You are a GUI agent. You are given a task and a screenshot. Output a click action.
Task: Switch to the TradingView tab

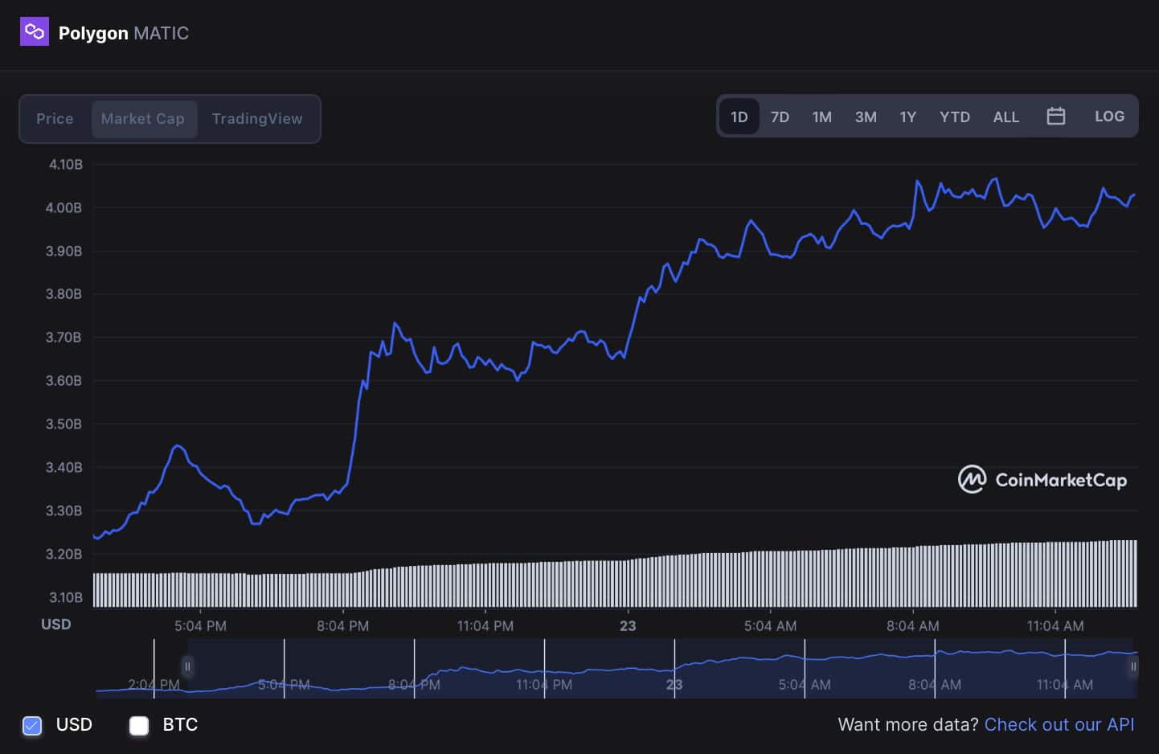pos(257,118)
